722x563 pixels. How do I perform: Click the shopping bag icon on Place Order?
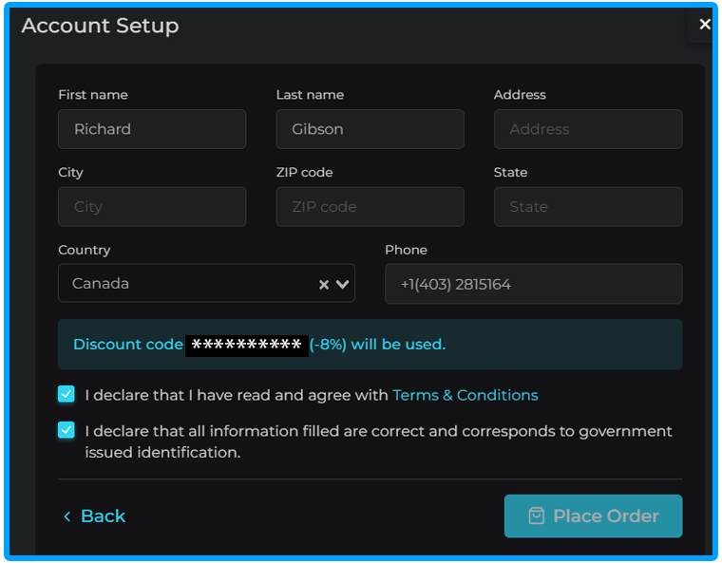537,516
